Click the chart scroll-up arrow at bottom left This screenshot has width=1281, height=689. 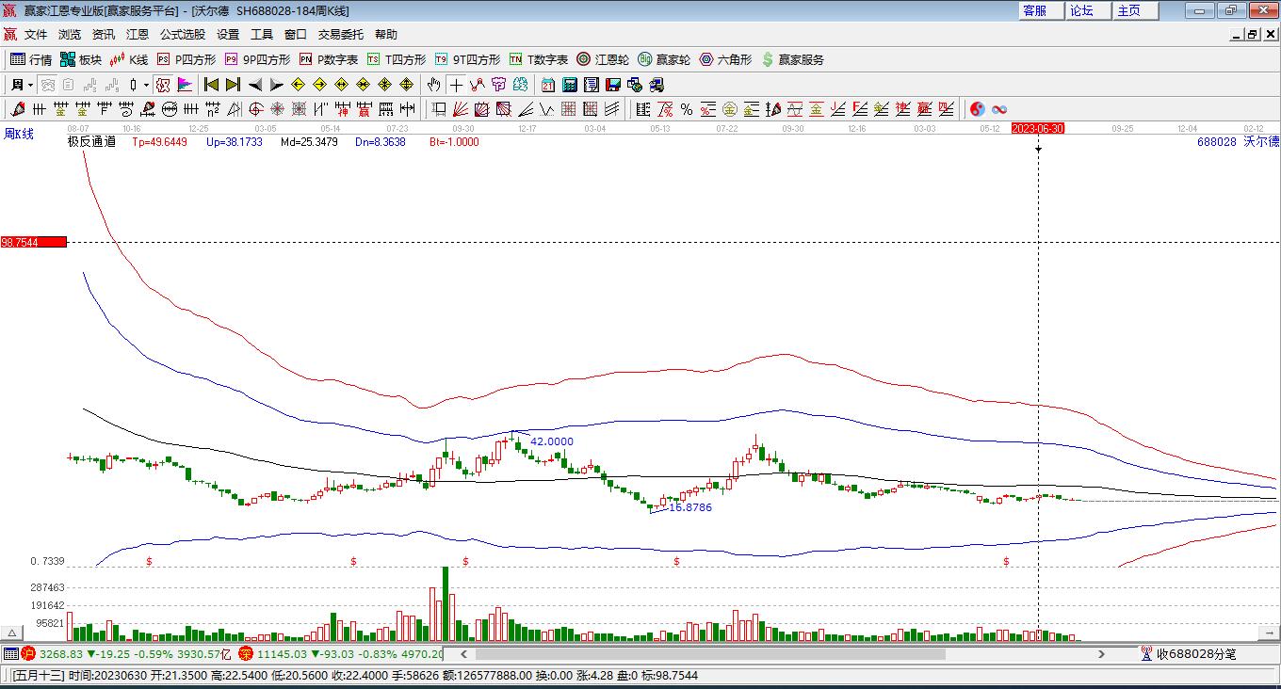tap(12, 633)
